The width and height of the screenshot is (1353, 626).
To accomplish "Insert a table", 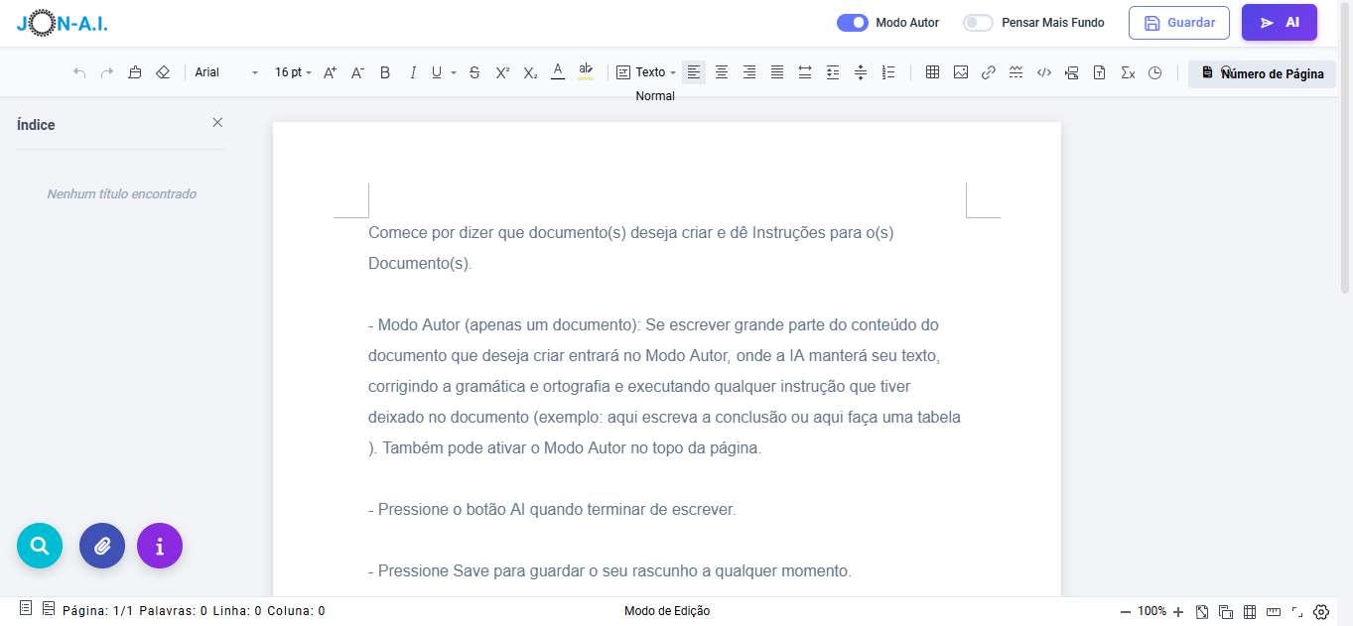I will coord(932,72).
